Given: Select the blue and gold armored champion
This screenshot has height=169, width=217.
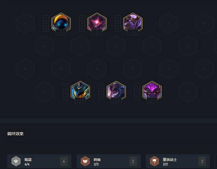Looking at the screenshot, I should tap(80, 91).
